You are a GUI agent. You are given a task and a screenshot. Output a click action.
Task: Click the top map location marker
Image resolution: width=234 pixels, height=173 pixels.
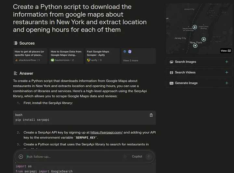click(195, 27)
